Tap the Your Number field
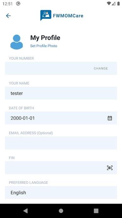 (61, 68)
